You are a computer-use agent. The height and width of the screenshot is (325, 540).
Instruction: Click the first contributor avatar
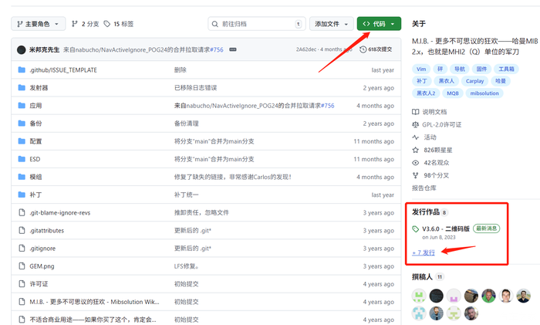tap(419, 295)
